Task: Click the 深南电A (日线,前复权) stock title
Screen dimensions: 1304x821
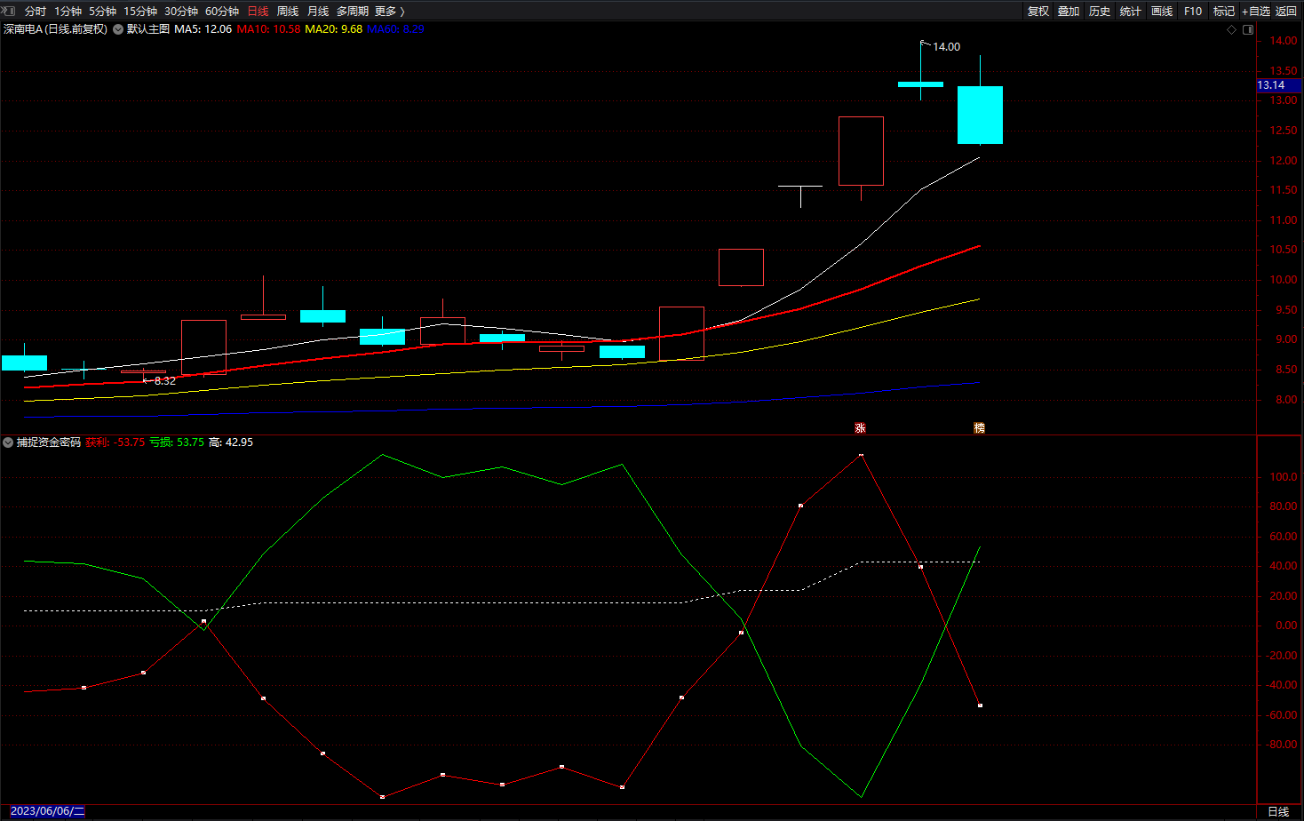Action: 55,29
